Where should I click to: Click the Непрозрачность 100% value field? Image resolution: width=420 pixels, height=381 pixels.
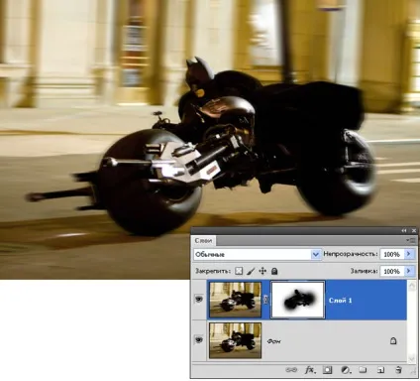tap(392, 254)
